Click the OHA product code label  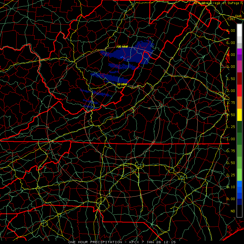click(x=238, y=16)
